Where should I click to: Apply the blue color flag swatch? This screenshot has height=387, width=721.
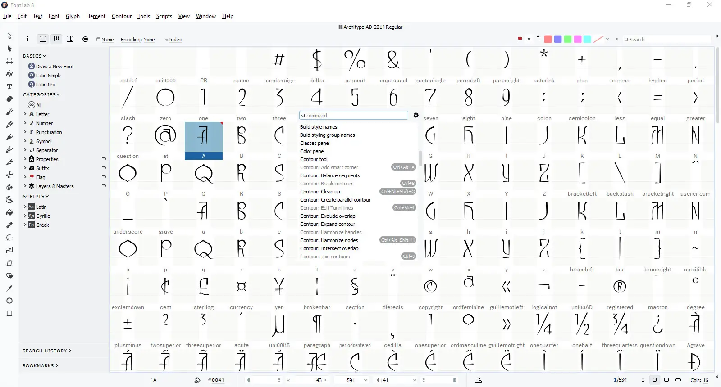coord(558,39)
